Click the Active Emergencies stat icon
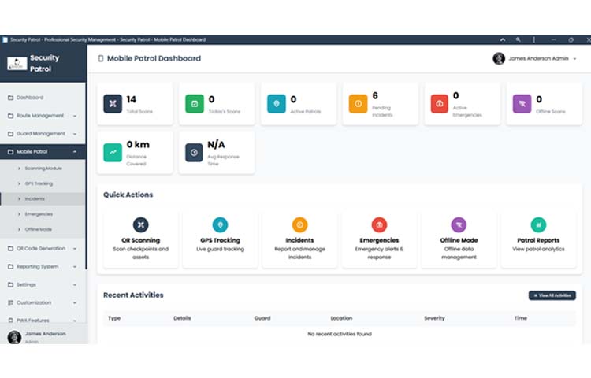This screenshot has height=378, width=591. click(x=440, y=103)
